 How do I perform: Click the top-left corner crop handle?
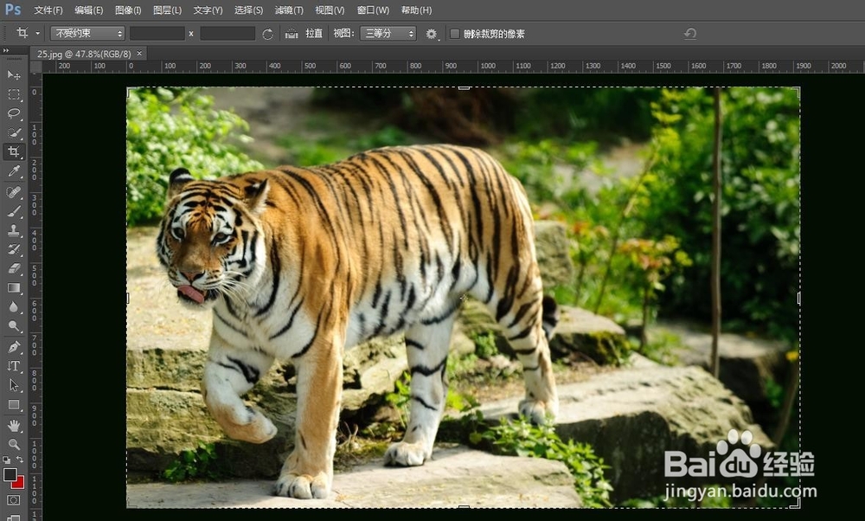(131, 91)
